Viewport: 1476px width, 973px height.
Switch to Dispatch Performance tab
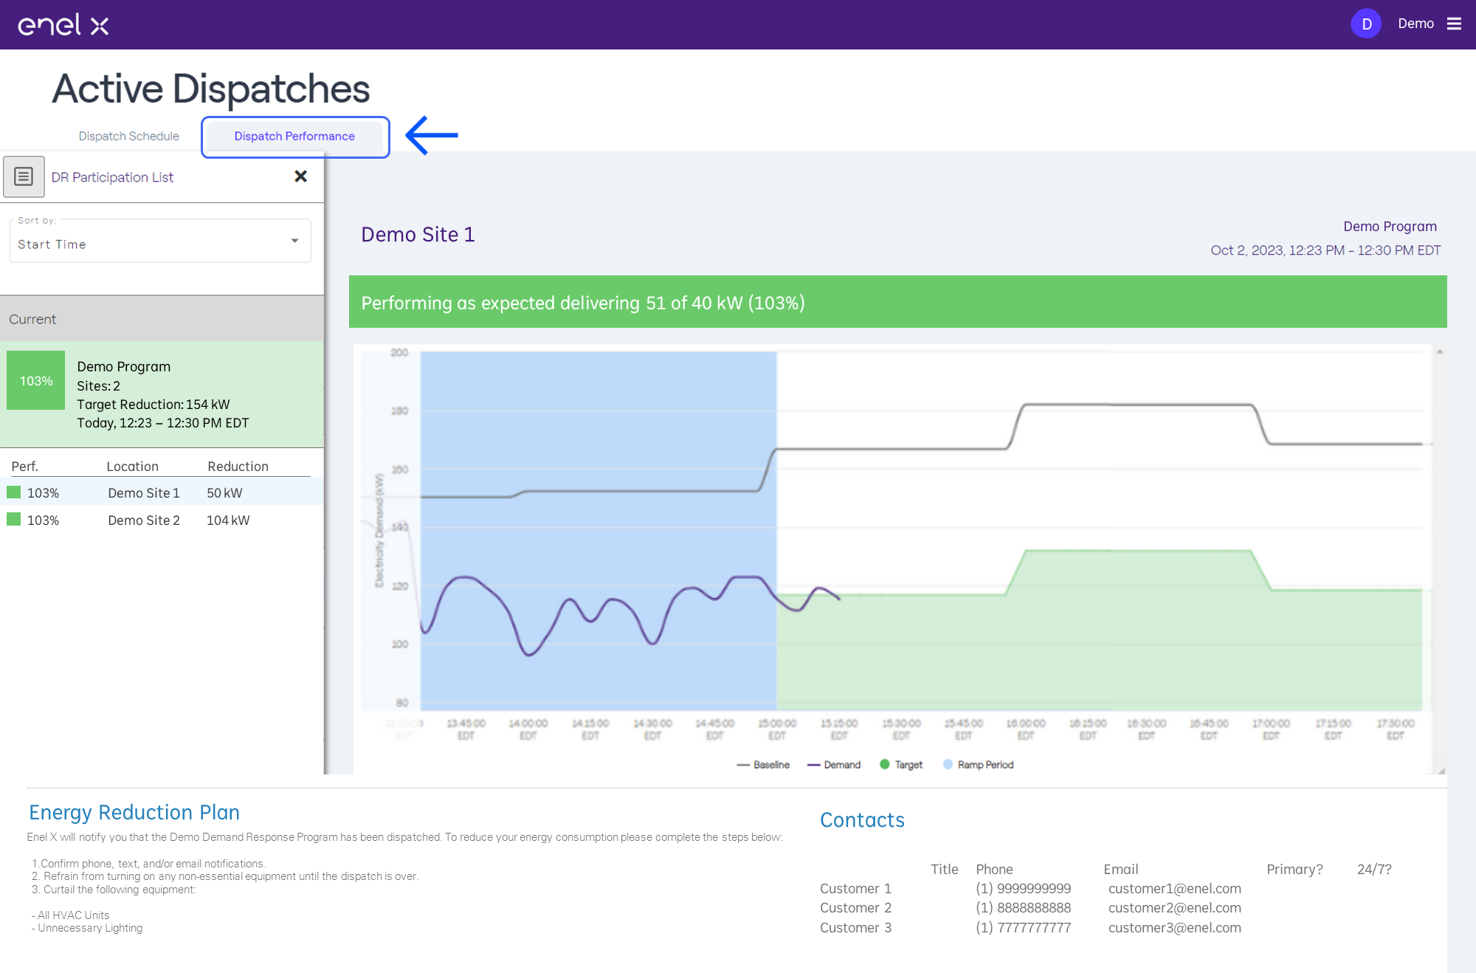point(294,136)
